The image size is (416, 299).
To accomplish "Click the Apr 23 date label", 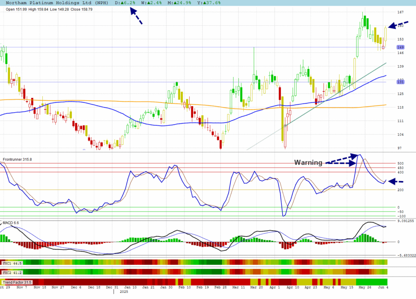I will point(311,287).
